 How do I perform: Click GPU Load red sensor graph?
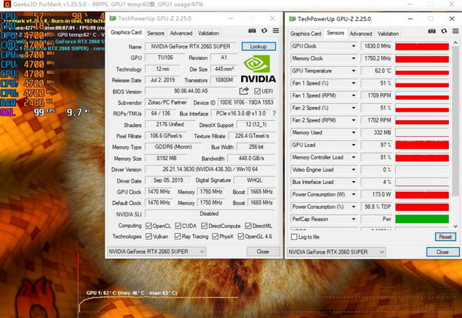pyautogui.click(x=422, y=145)
